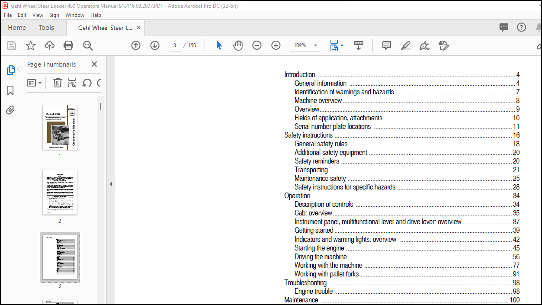
Task: Open the Window menu
Action: [x=75, y=15]
